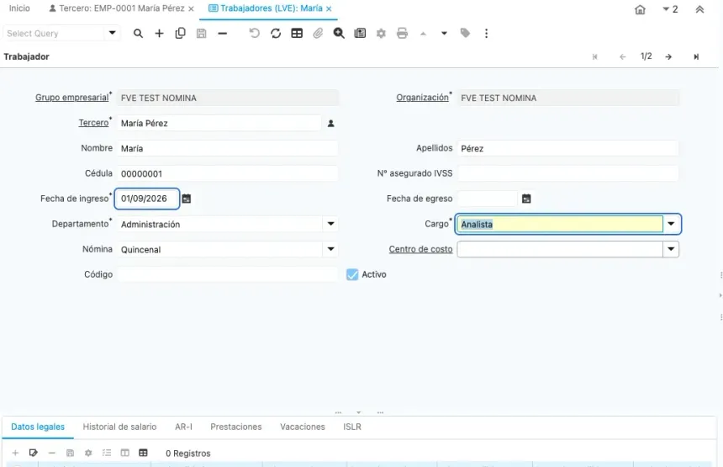Open the Historial de salario tab

[119, 427]
